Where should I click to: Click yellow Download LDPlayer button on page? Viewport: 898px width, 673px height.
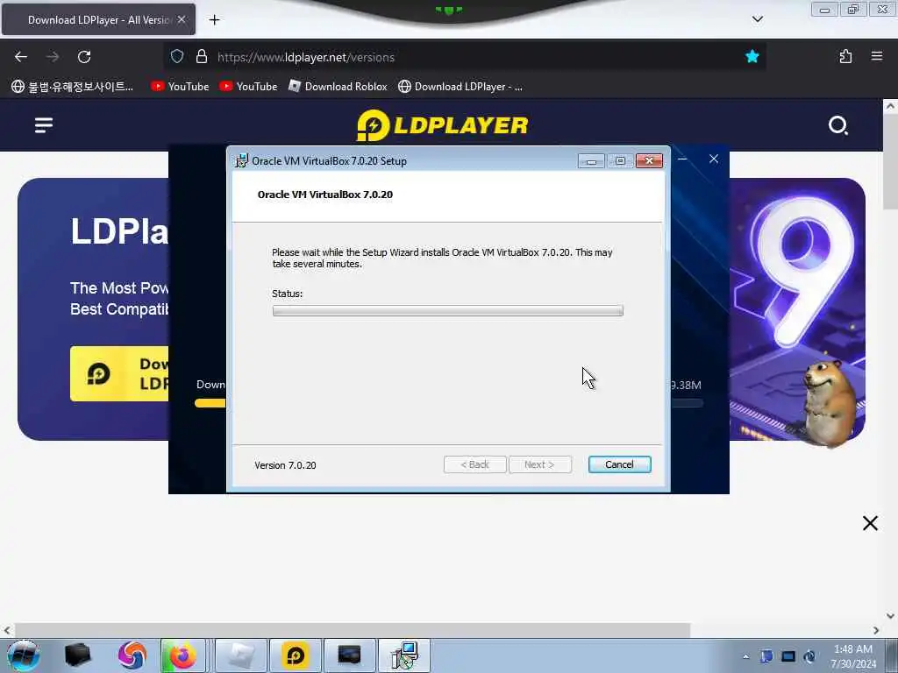[x=119, y=373]
